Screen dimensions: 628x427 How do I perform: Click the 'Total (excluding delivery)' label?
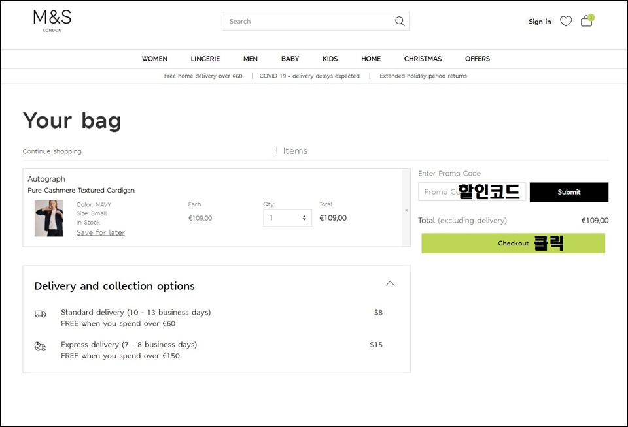(x=462, y=220)
